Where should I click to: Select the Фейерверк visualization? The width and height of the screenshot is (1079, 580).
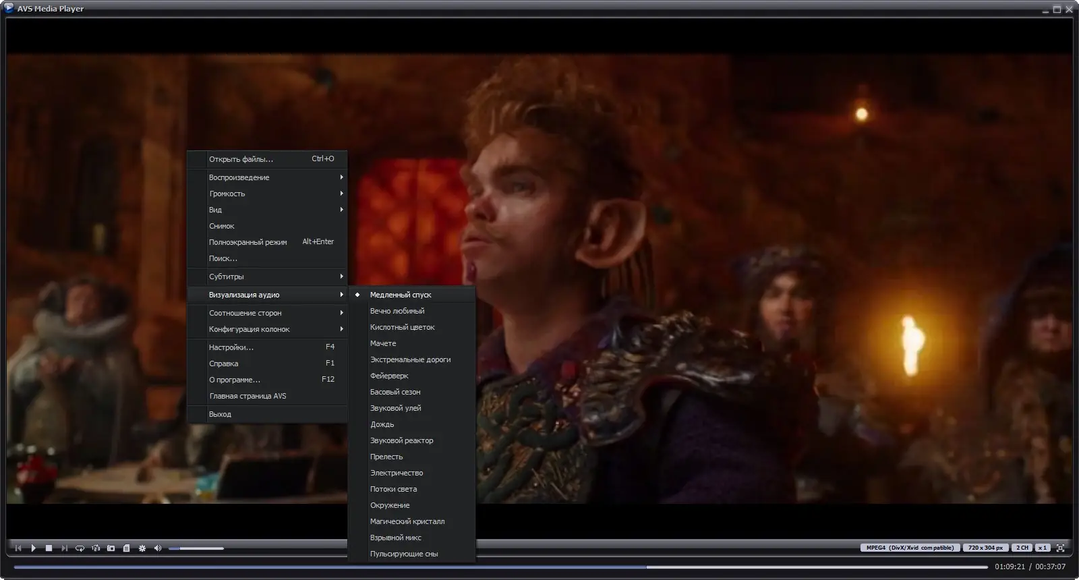(x=412, y=376)
